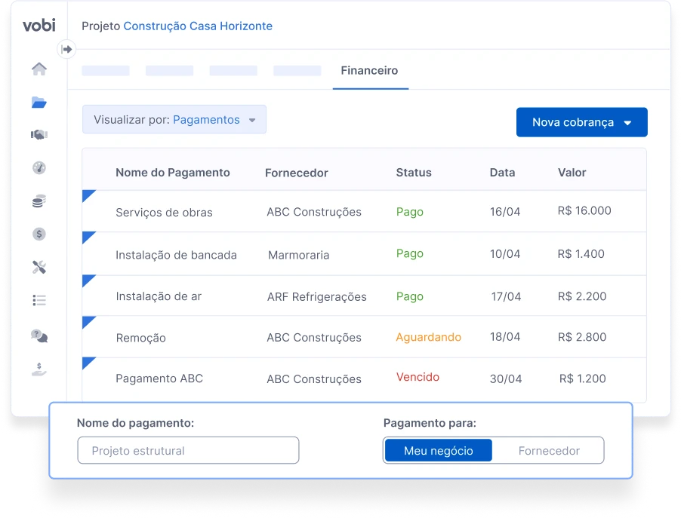
Task: Switch to the Financeiro tab
Action: pos(369,71)
